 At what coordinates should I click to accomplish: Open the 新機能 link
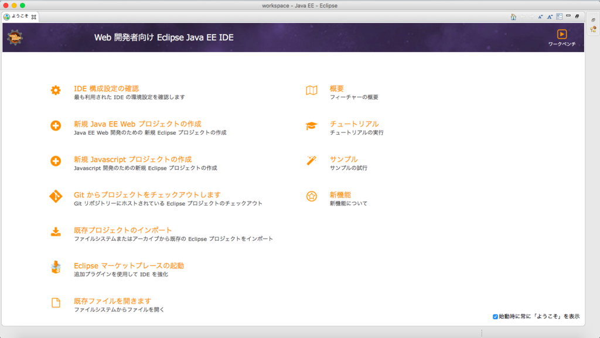point(340,194)
